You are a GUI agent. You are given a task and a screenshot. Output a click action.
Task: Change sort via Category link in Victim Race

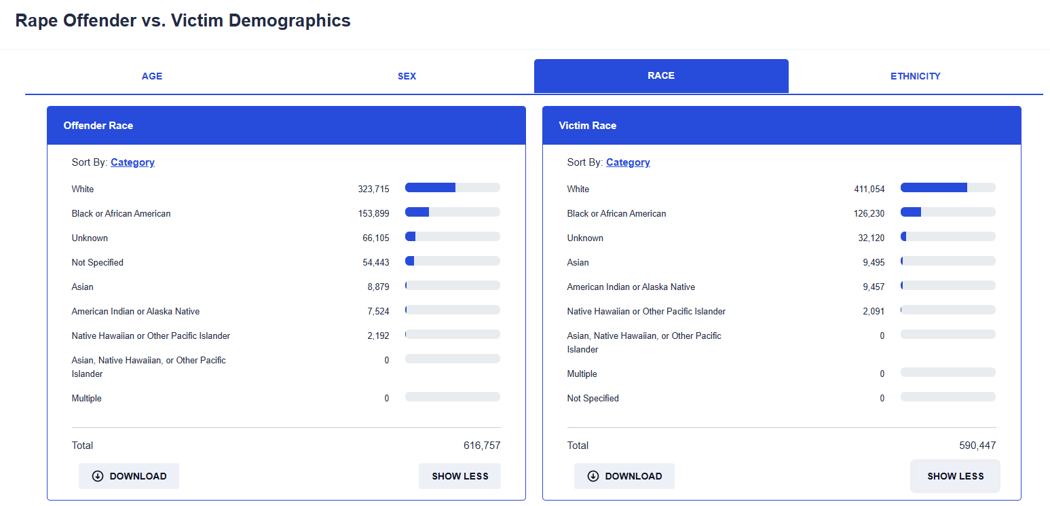coord(628,162)
